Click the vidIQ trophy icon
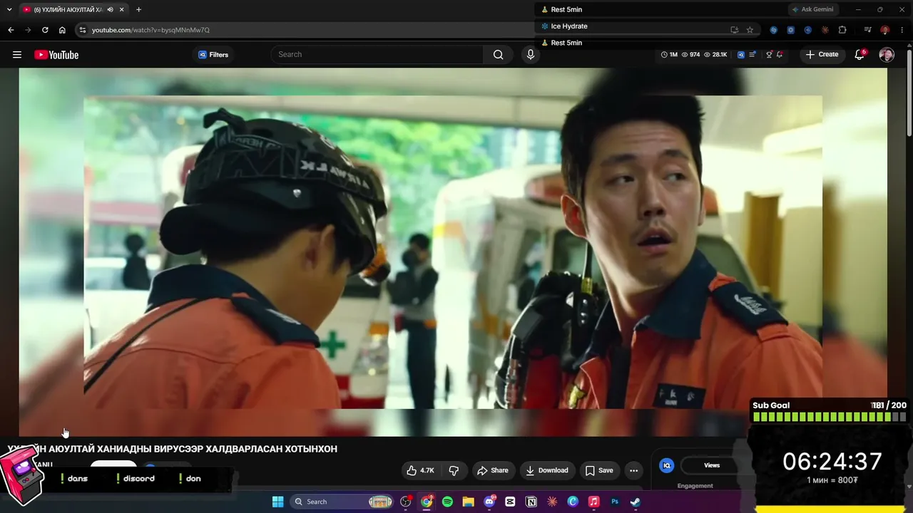The height and width of the screenshot is (513, 913). pos(769,54)
